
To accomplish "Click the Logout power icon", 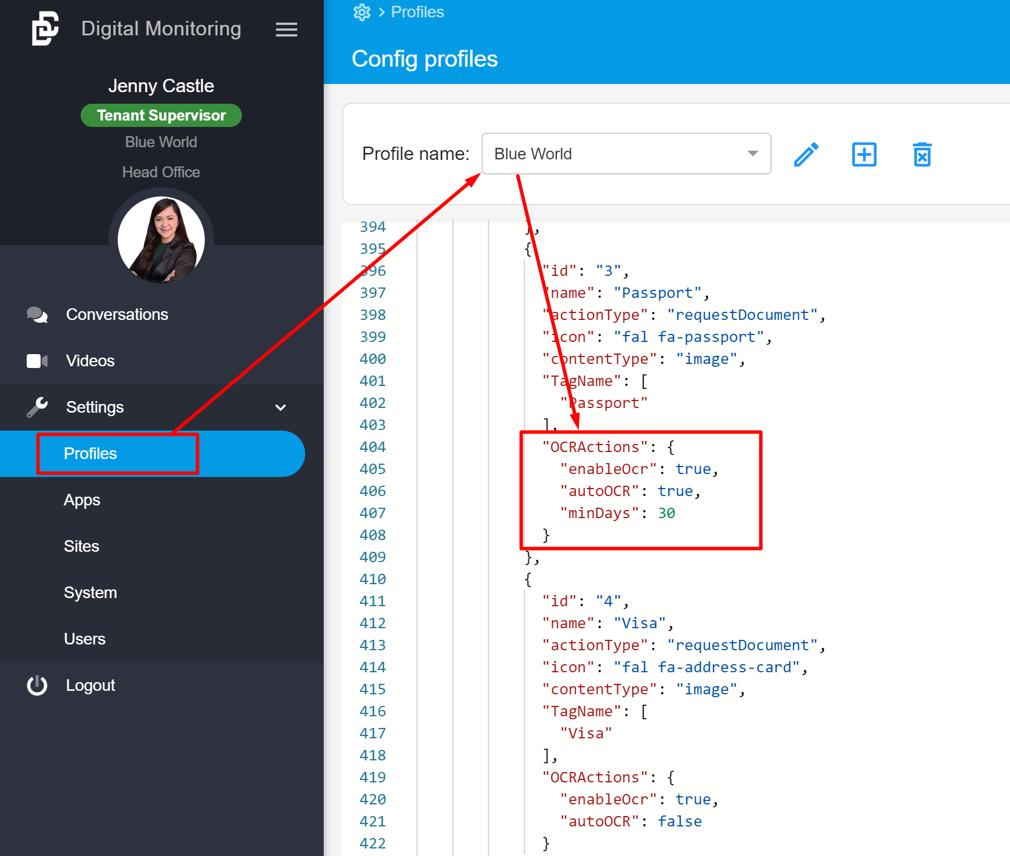I will click(37, 686).
